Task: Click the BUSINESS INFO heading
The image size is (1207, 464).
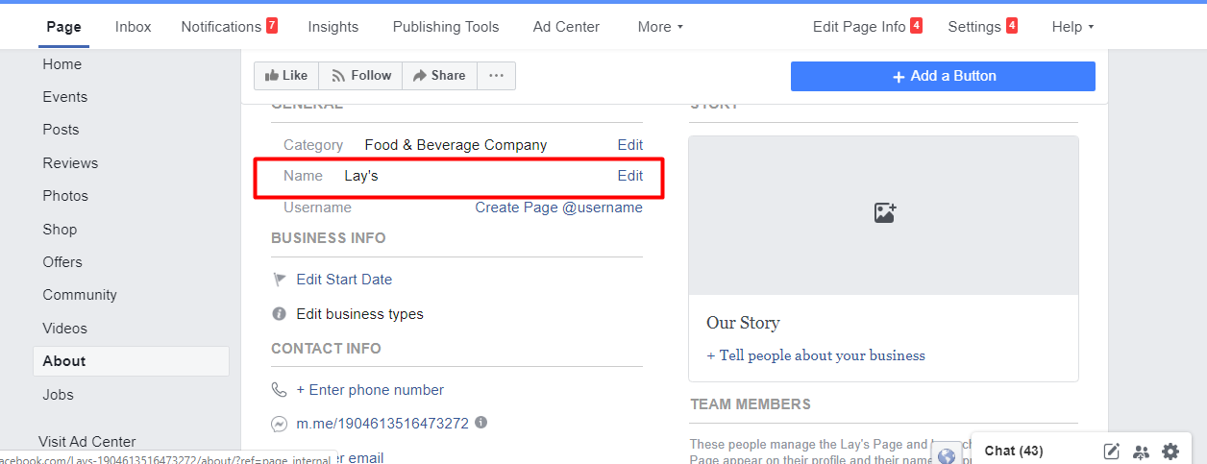Action: tap(329, 238)
